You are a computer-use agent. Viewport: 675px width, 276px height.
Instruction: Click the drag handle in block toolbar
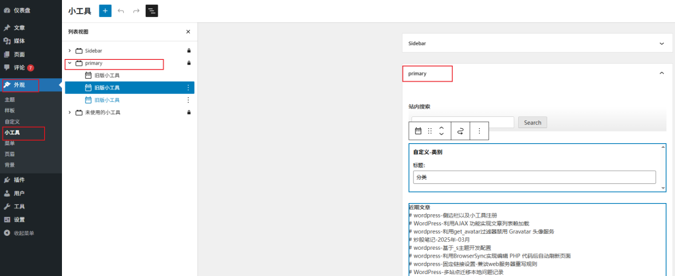pyautogui.click(x=430, y=131)
